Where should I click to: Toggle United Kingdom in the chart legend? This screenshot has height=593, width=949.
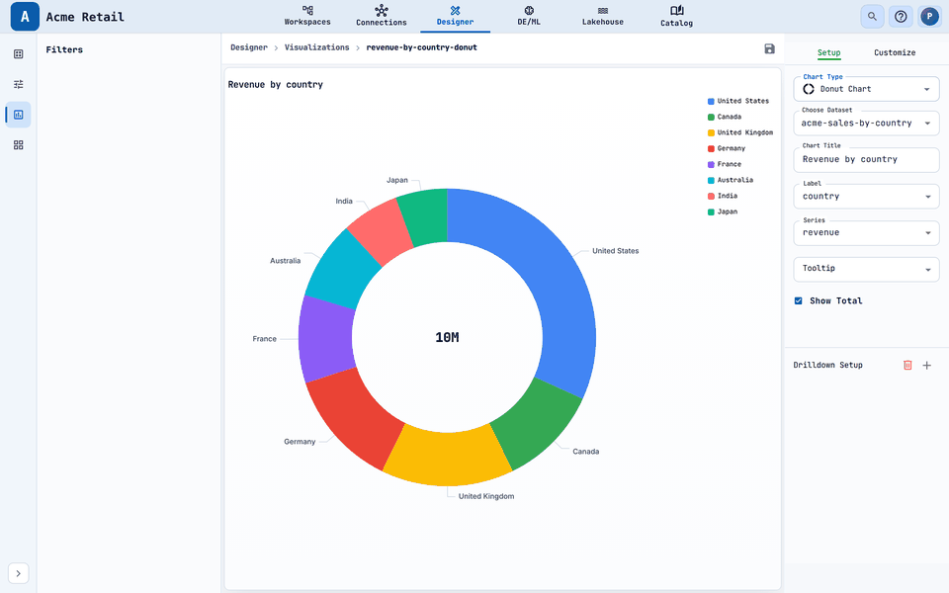(740, 132)
